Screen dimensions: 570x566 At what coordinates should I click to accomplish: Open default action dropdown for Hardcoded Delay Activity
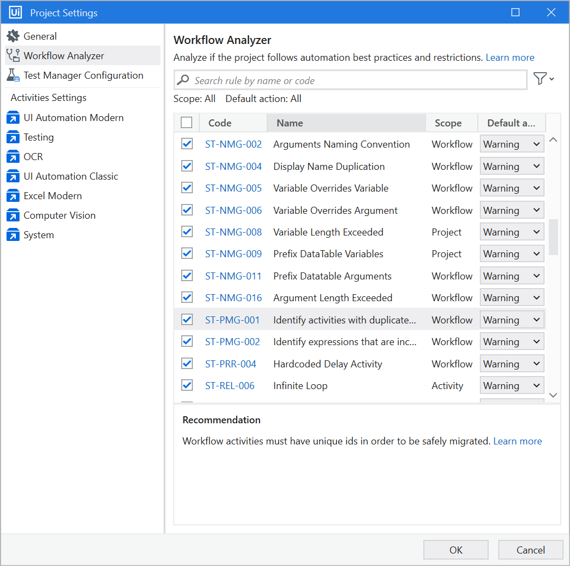pos(512,364)
